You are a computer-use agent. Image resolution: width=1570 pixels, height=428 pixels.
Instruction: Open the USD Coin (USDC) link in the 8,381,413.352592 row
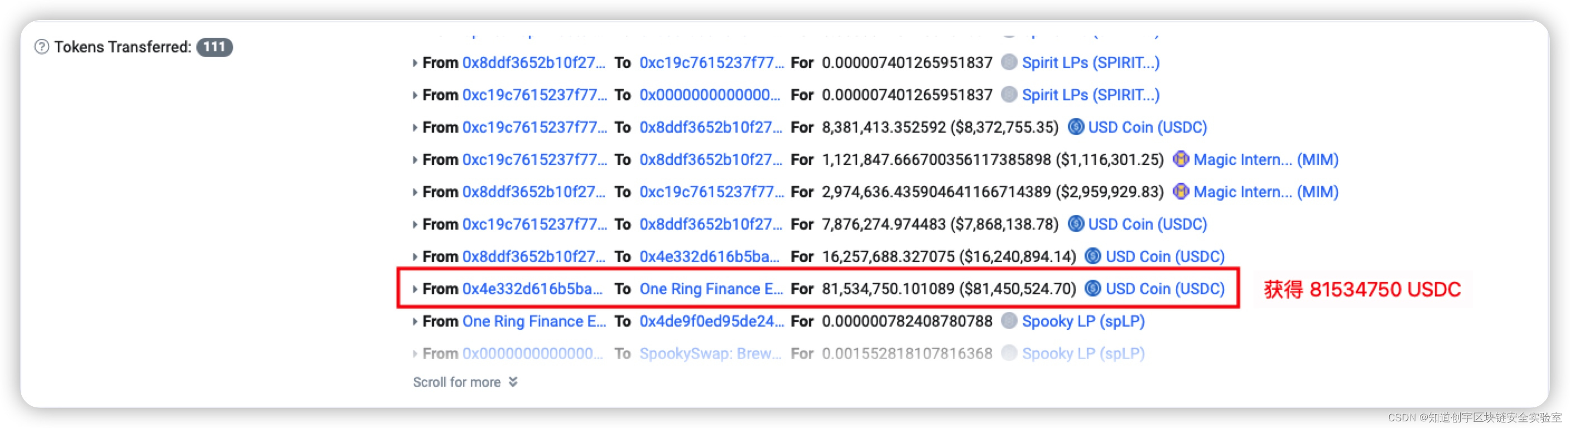click(x=1148, y=127)
